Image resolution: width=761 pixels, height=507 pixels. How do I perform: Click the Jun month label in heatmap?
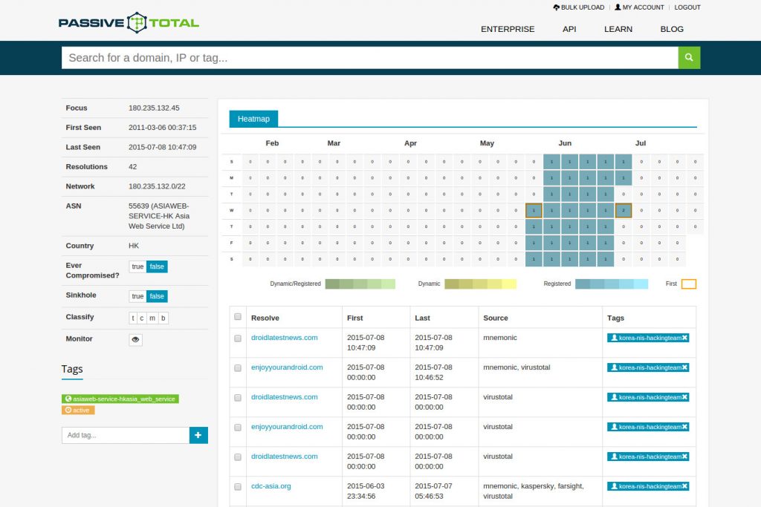coord(565,143)
